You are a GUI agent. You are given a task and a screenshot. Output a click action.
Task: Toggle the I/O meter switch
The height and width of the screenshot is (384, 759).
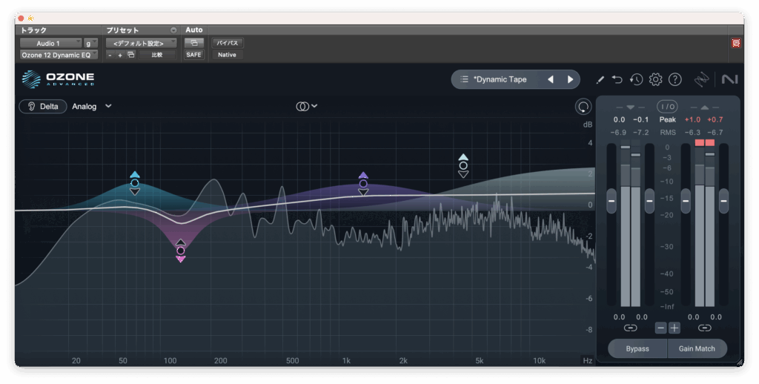pos(667,107)
